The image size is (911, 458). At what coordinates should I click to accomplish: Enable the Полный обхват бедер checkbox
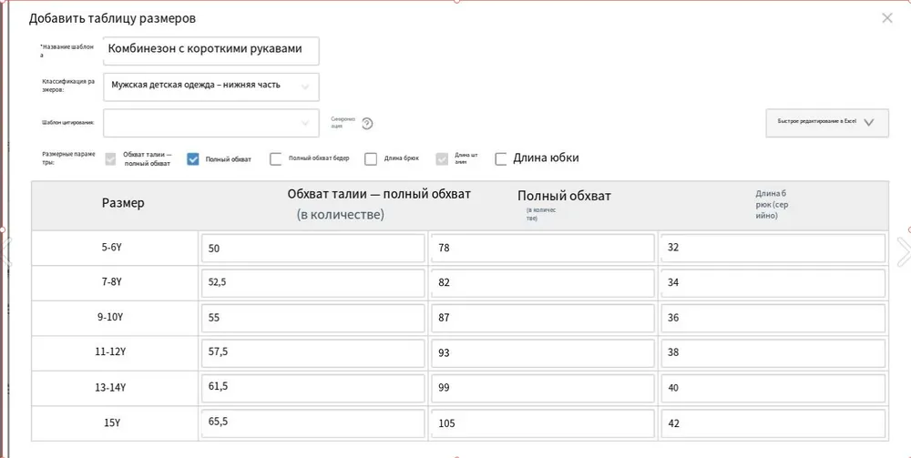(276, 159)
